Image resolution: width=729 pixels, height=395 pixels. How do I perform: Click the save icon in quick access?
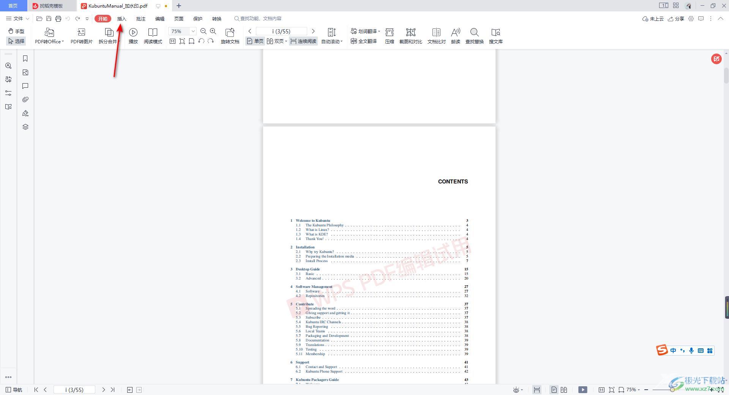point(49,19)
